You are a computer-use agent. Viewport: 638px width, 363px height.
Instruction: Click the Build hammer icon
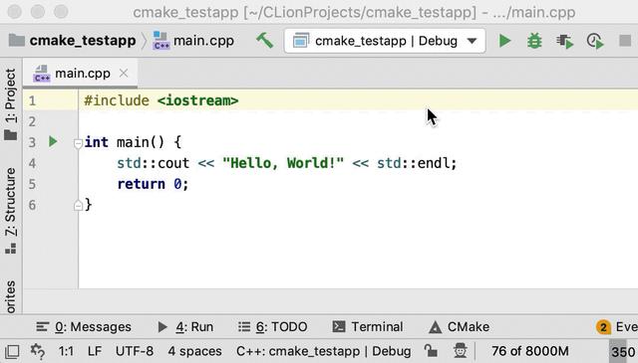click(265, 41)
